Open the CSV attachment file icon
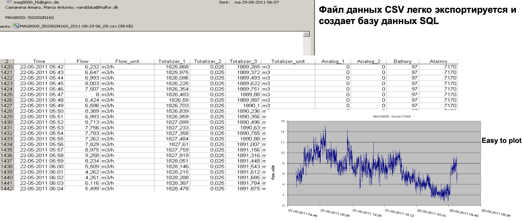The width and height of the screenshot is (522, 222). pyautogui.click(x=16, y=26)
